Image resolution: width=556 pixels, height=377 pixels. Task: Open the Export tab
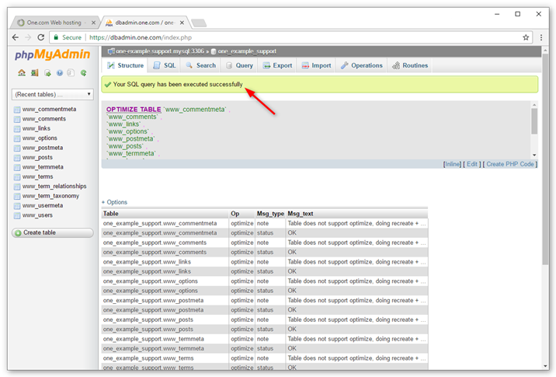277,66
